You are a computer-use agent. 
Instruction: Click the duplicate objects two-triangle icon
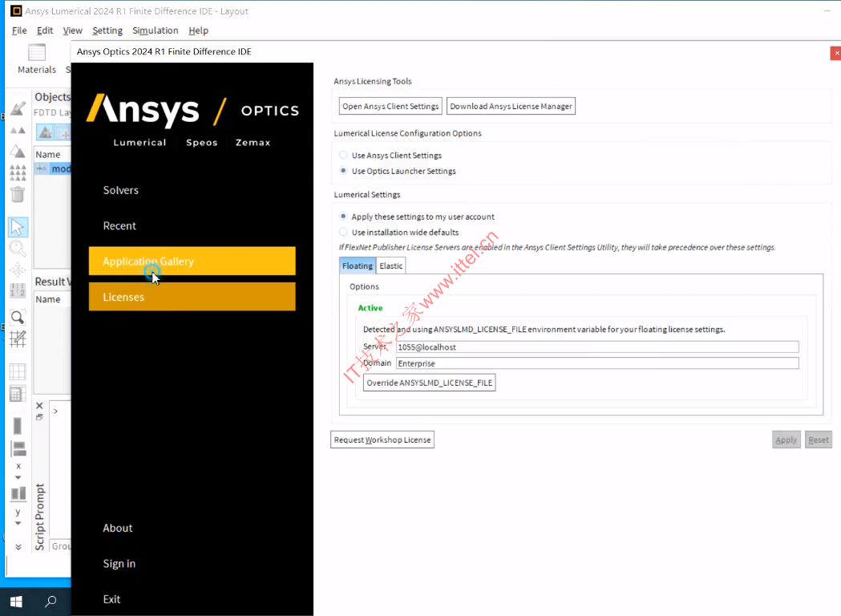[18, 131]
